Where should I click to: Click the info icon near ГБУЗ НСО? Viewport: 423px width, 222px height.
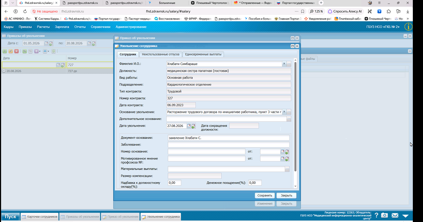click(x=408, y=27)
